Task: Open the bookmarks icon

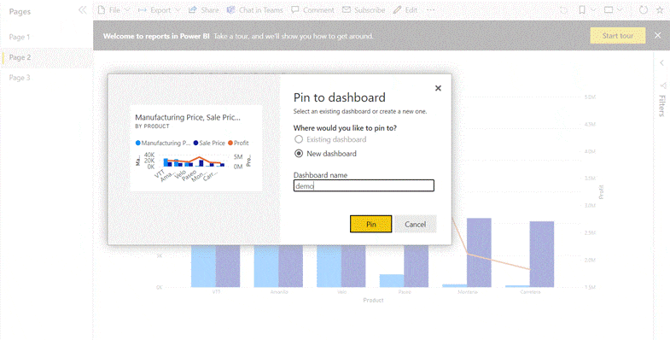Action: pyautogui.click(x=582, y=10)
